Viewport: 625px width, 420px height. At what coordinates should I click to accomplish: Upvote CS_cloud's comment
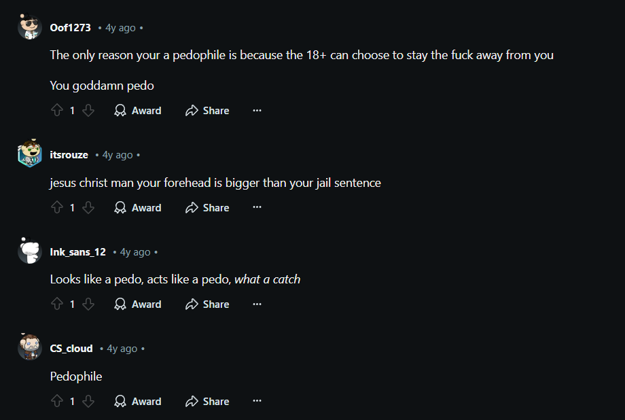coord(57,401)
